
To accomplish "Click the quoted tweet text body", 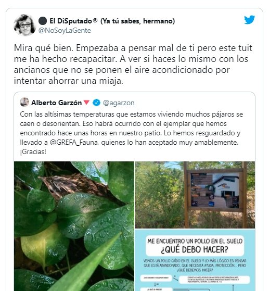I will coord(131,133).
